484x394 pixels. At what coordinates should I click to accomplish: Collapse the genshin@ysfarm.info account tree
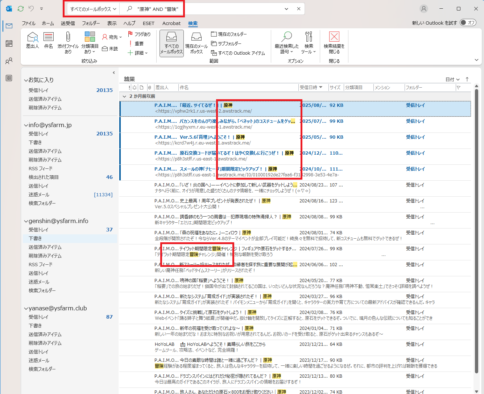click(26, 221)
